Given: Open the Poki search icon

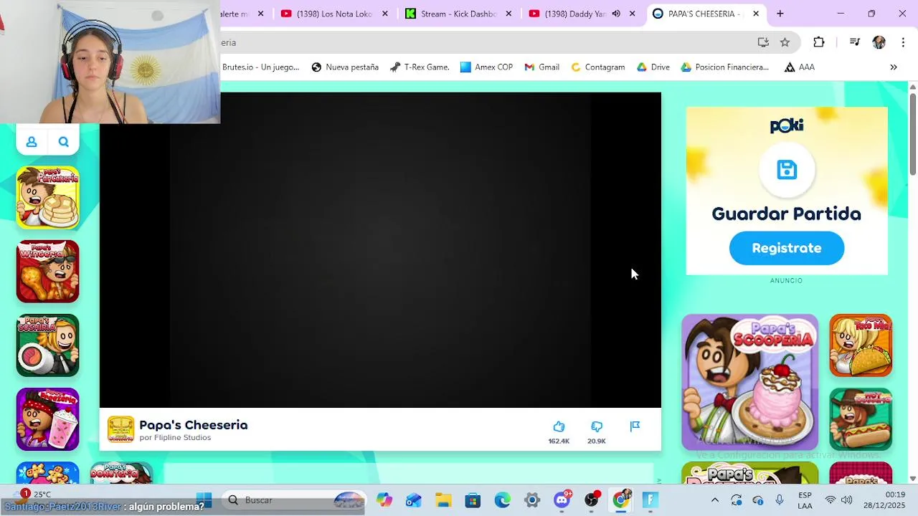Looking at the screenshot, I should [64, 142].
